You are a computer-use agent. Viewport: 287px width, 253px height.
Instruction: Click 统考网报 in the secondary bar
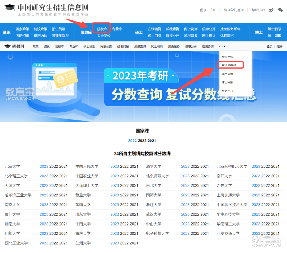click(123, 47)
